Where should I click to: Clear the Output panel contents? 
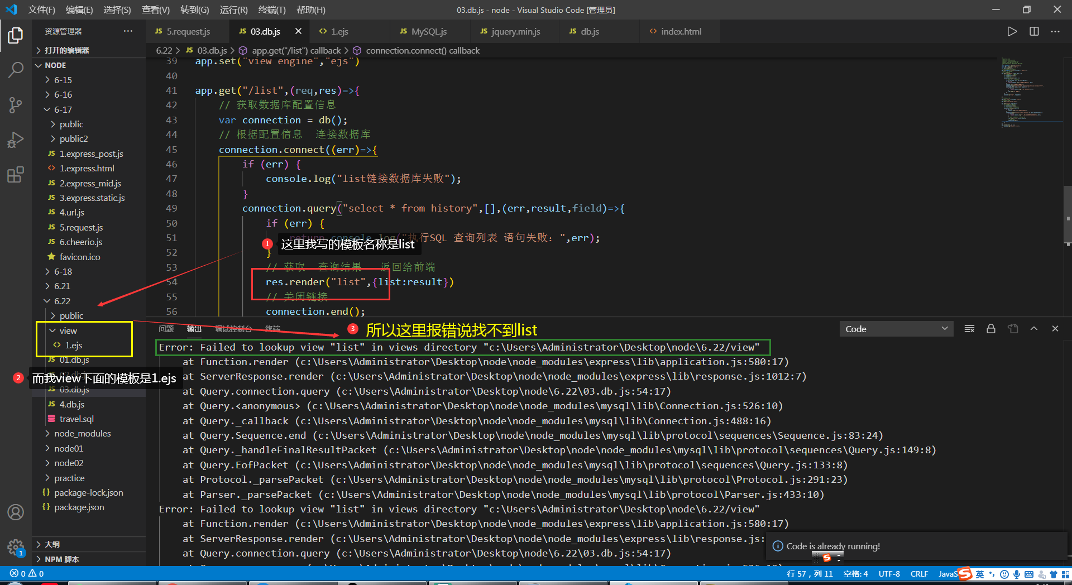pos(969,329)
